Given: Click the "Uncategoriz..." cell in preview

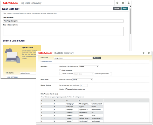Looking at the screenshot, I should coord(84,104).
